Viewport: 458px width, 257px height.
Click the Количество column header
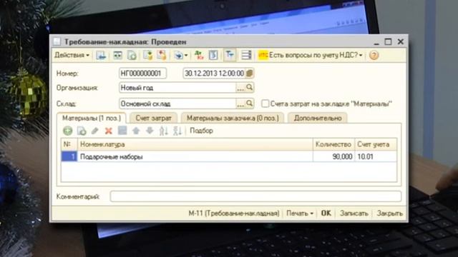point(333,144)
